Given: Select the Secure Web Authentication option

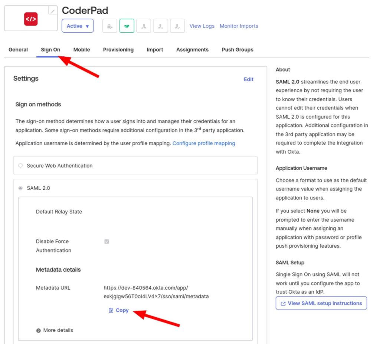Looking at the screenshot, I should pyautogui.click(x=20, y=165).
